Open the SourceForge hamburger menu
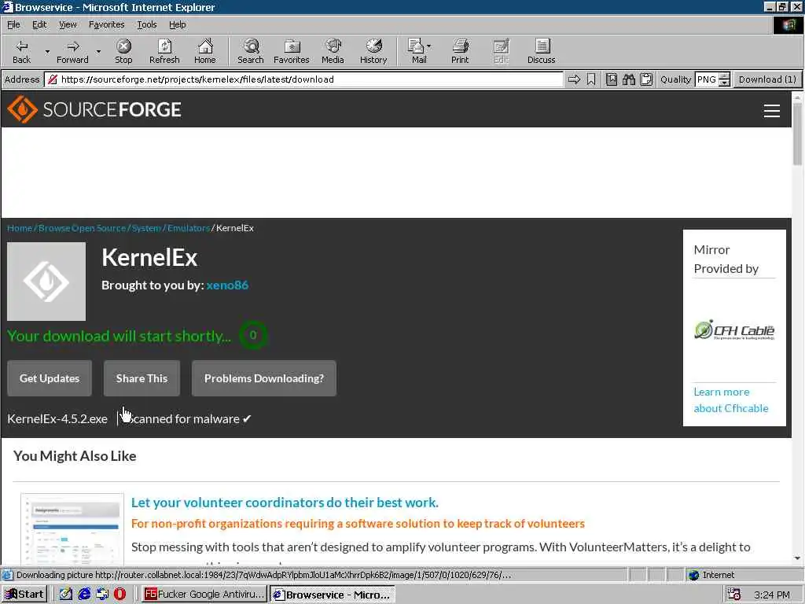Viewport: 805px width, 604px height. (x=772, y=110)
